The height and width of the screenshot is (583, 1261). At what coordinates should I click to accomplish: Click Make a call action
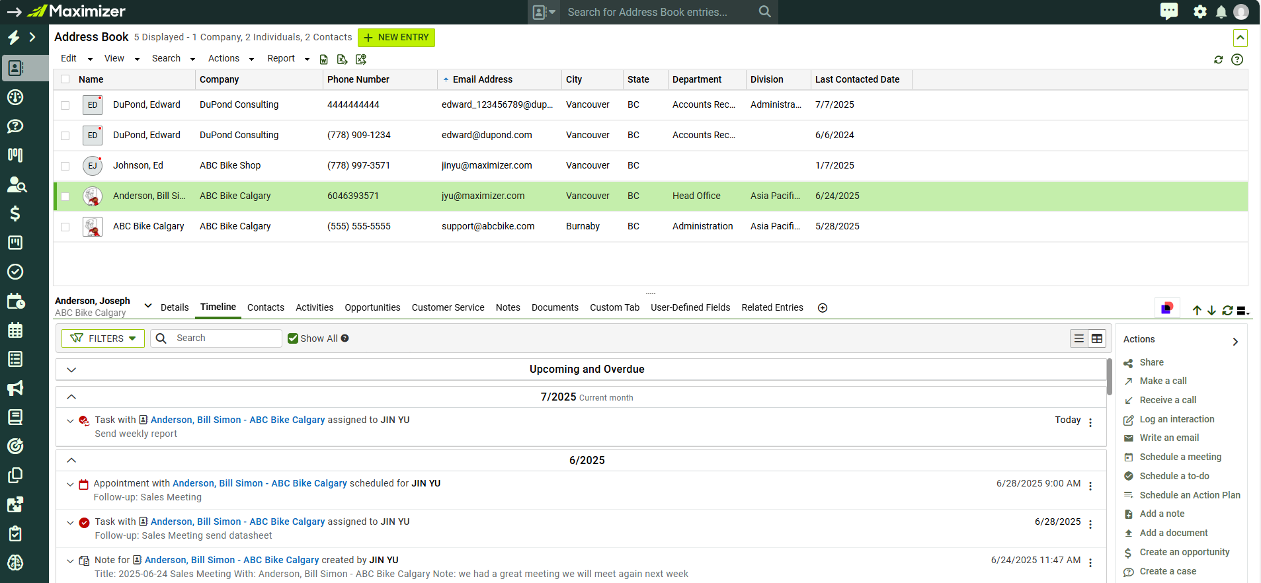point(1163,381)
